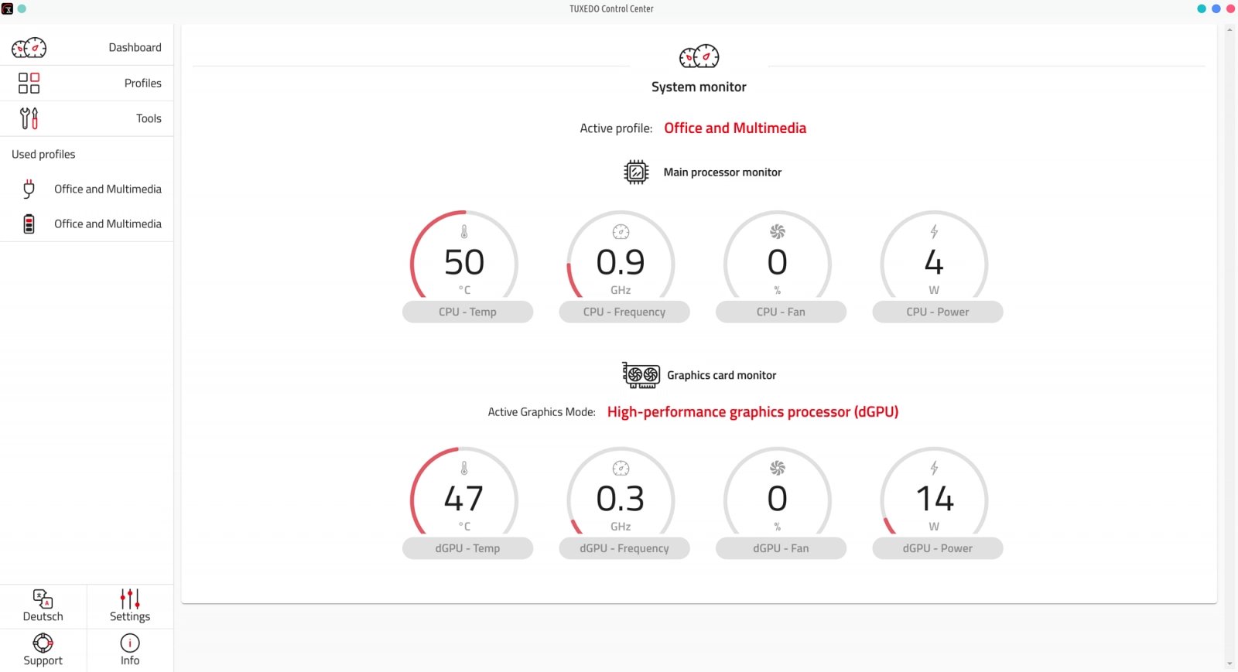Click the Profiles four-squares icon
1238x672 pixels.
point(29,83)
